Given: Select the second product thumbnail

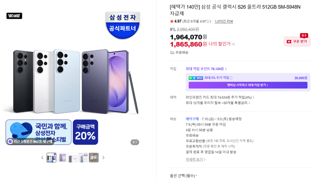Looking at the screenshot, I should [62, 158].
